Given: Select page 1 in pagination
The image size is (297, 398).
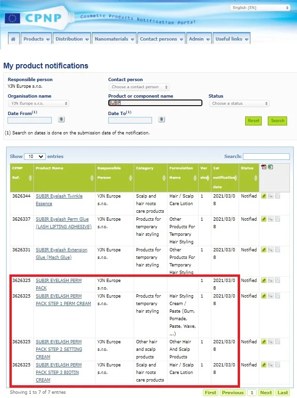Looking at the screenshot, I should click(252, 392).
